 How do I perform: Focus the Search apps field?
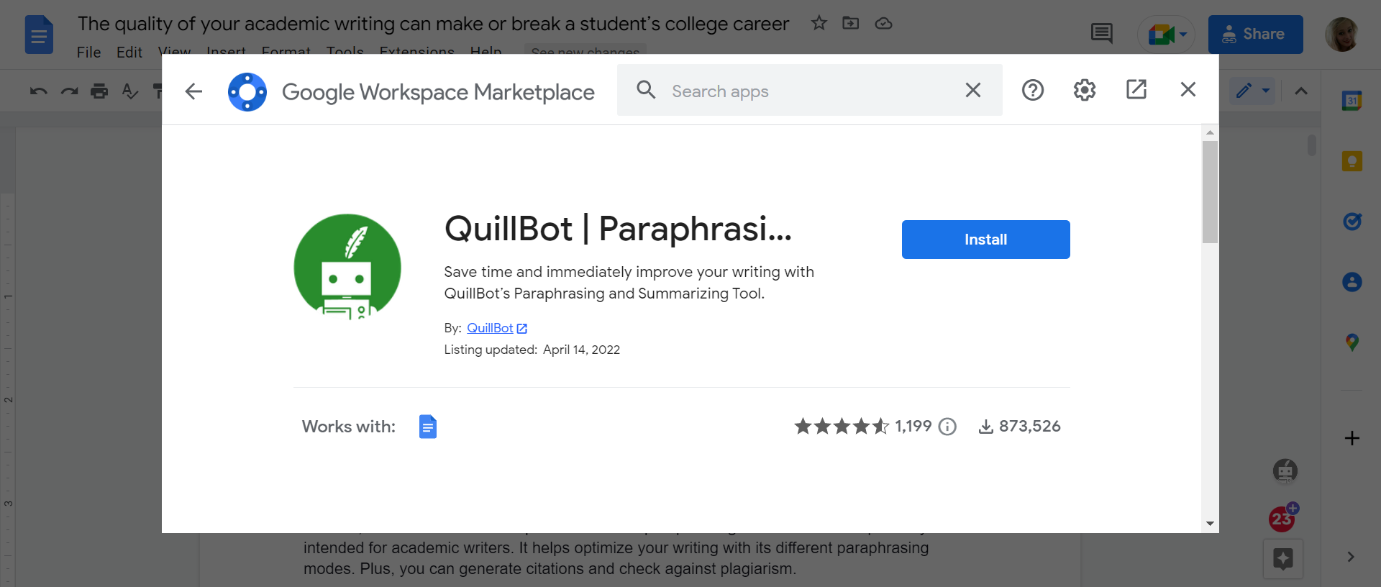click(x=810, y=91)
